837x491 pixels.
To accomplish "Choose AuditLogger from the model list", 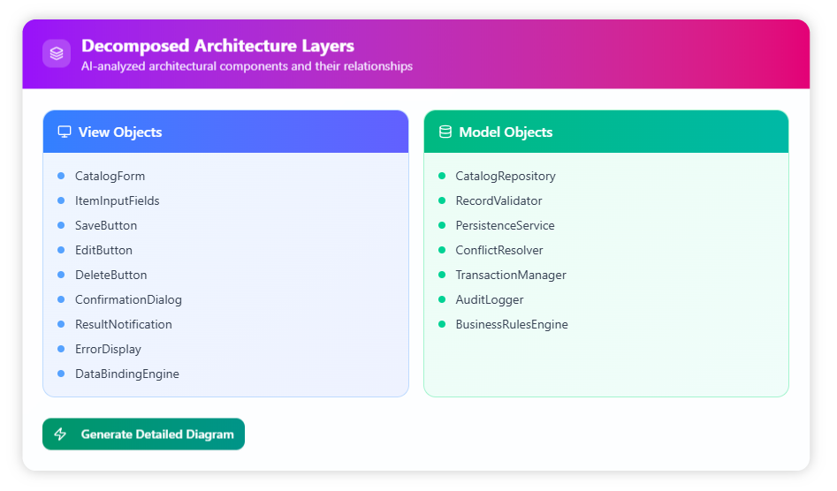I will pyautogui.click(x=489, y=300).
